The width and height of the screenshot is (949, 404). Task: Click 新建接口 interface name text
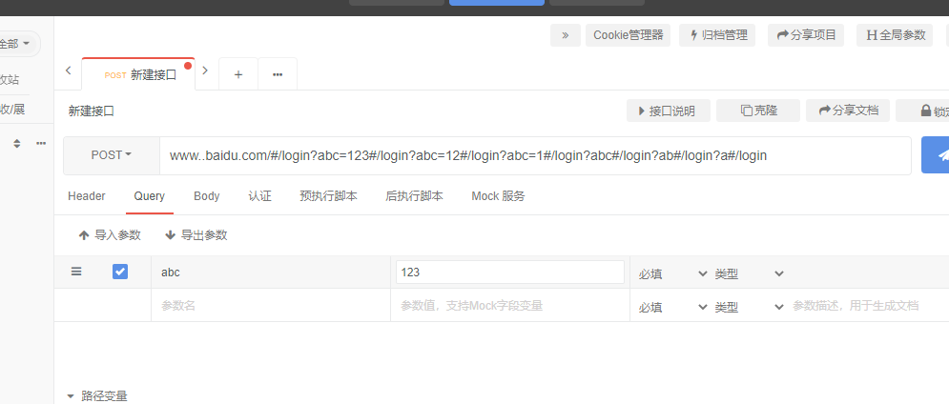tap(92, 111)
